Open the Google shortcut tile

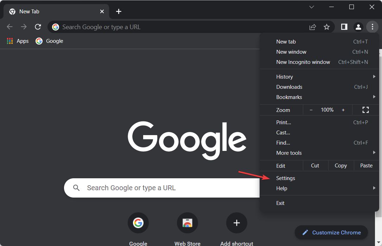(x=138, y=229)
